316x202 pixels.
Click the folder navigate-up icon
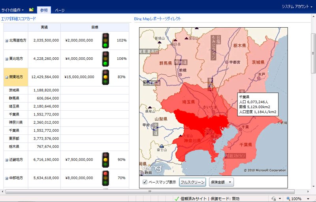[32, 9]
